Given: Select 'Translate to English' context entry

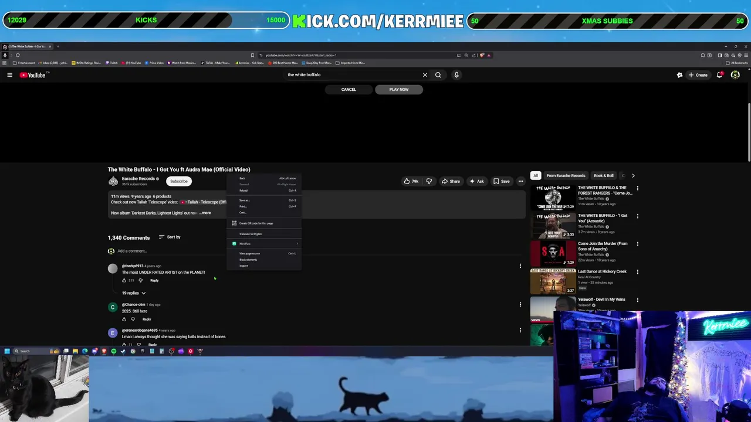Looking at the screenshot, I should tap(264, 234).
